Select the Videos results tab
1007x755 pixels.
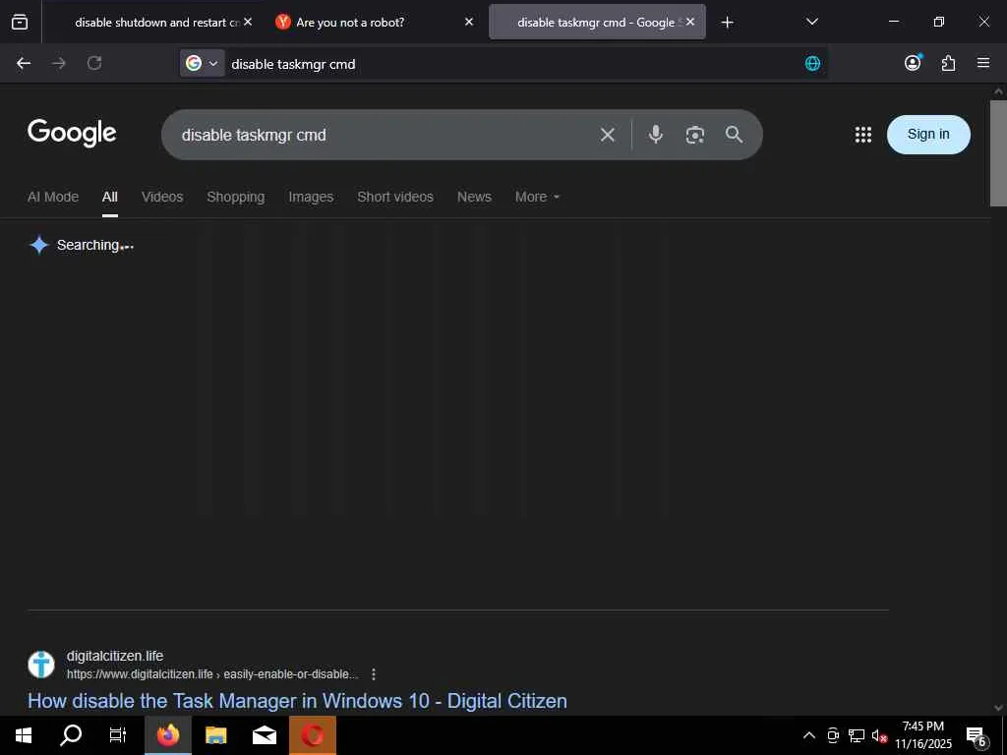(162, 197)
